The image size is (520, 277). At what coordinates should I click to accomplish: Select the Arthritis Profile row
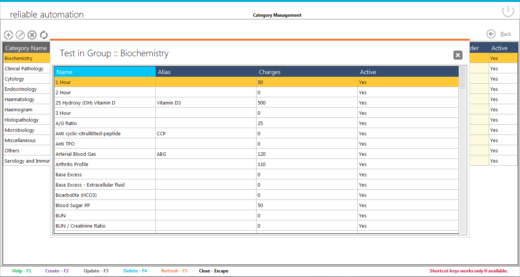click(256, 164)
